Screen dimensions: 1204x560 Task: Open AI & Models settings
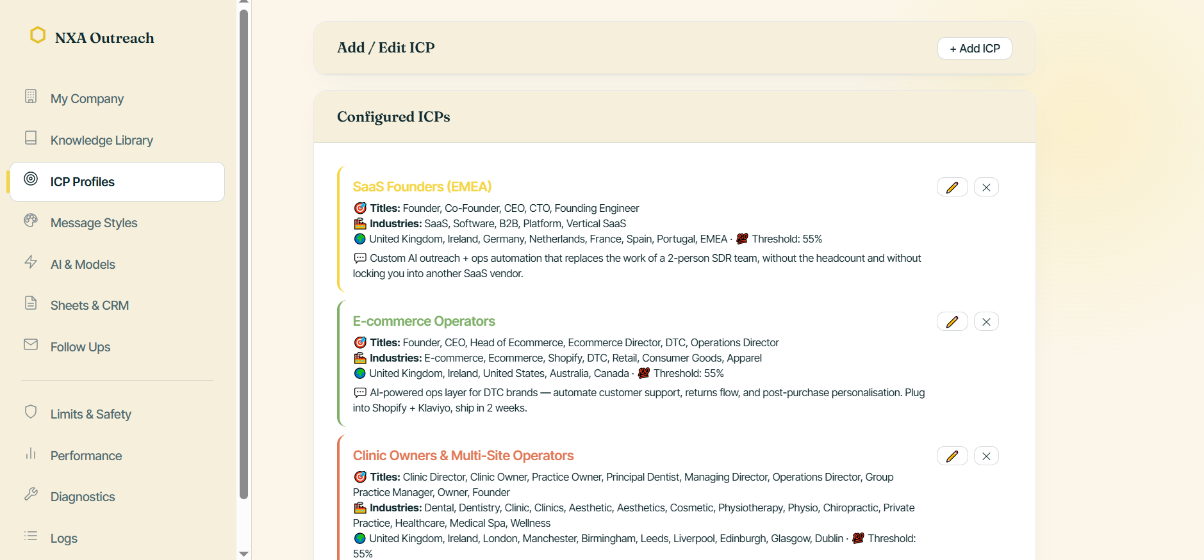(x=117, y=264)
